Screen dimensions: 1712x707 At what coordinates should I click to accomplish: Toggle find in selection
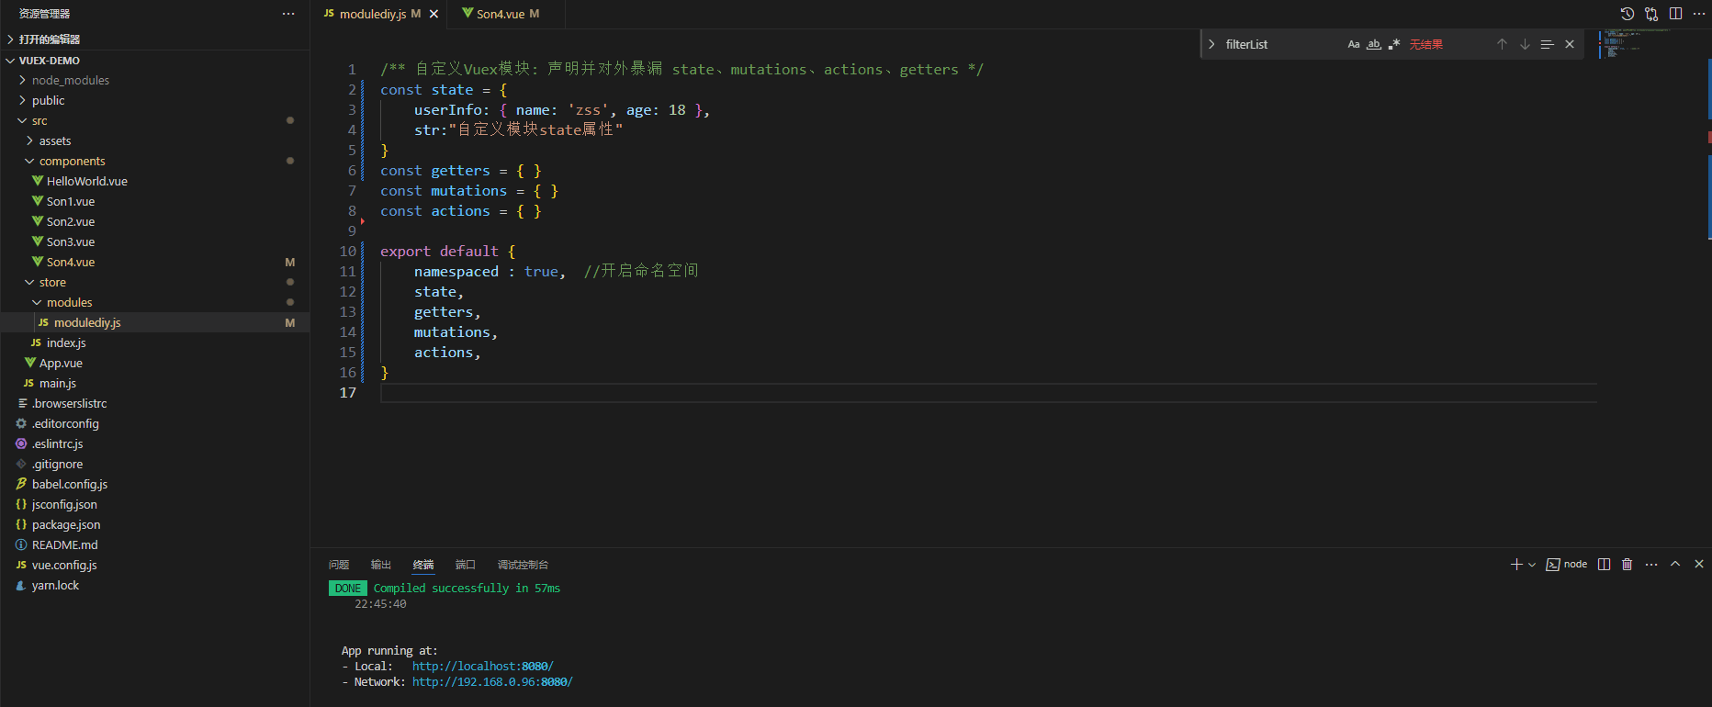[1547, 44]
